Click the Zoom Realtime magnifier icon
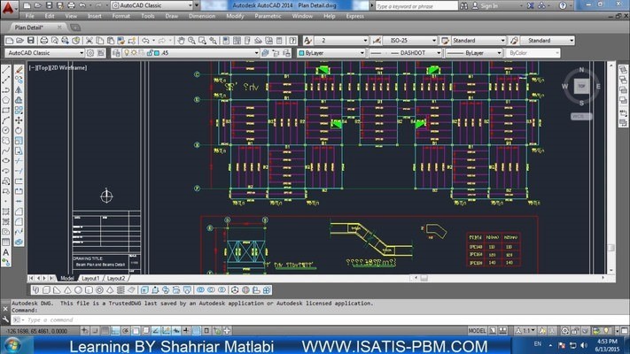630x354 pixels. click(191, 41)
